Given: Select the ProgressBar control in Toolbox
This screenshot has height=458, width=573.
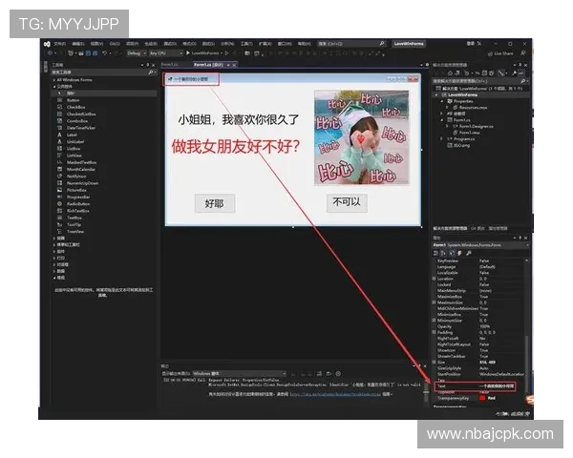Looking at the screenshot, I should click(78, 198).
